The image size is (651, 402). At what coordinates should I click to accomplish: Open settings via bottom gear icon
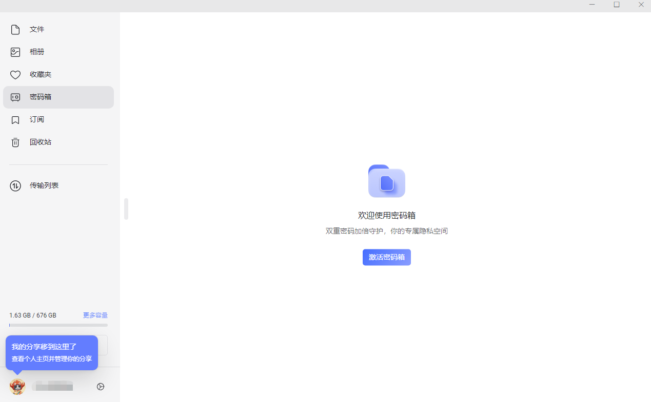pos(101,387)
